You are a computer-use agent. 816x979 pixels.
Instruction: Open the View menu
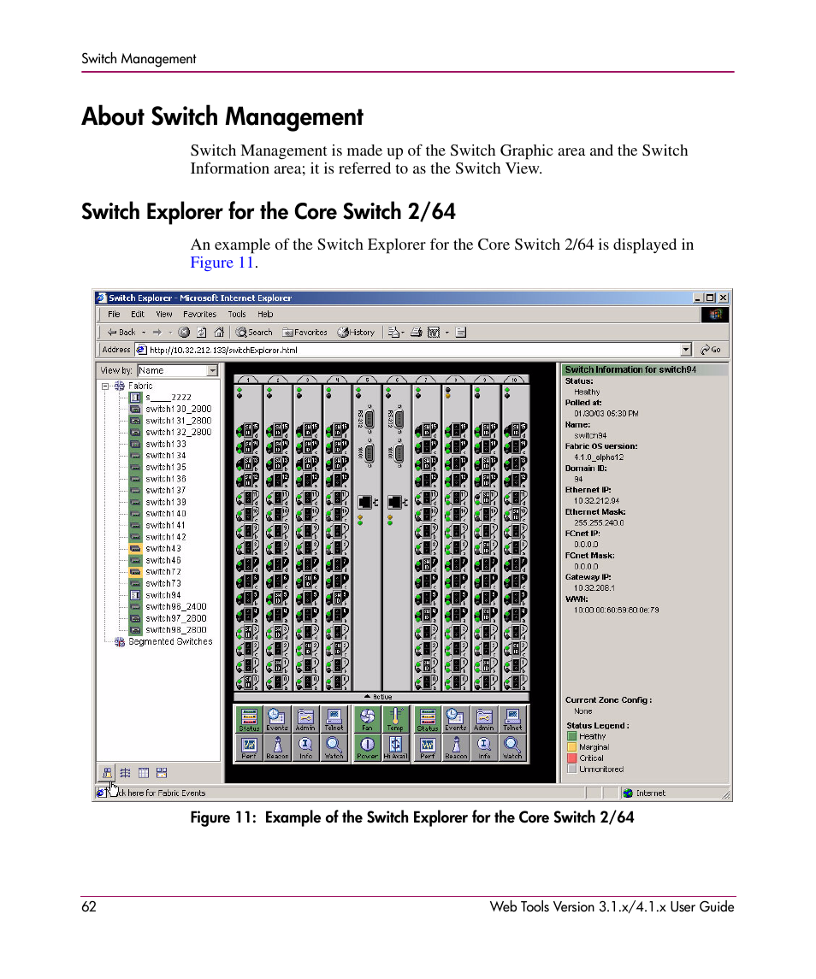pos(163,314)
